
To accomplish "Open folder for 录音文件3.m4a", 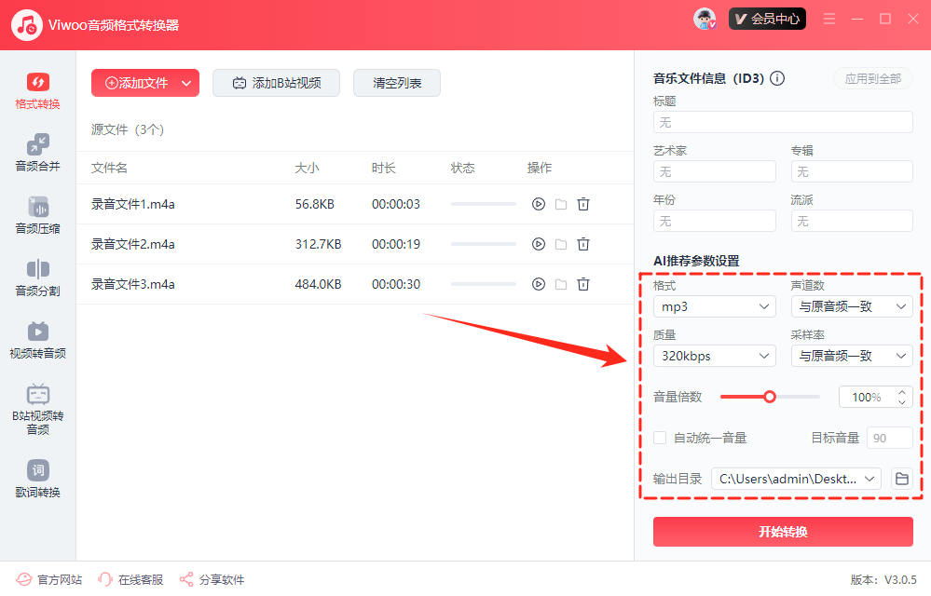I will pos(561,284).
